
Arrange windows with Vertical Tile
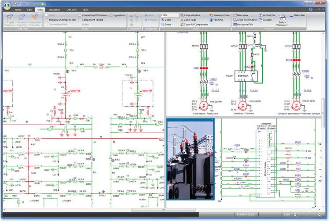point(267,15)
